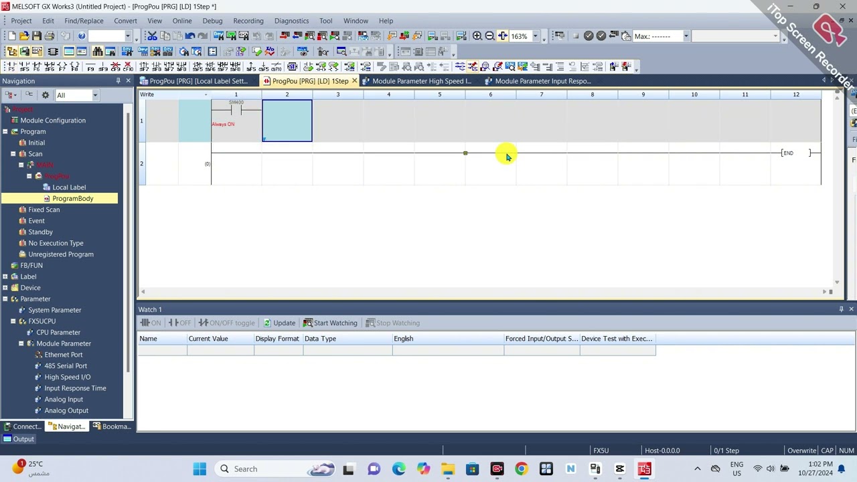Open the Max scan time dropdown
The height and width of the screenshot is (482, 857).
click(686, 36)
